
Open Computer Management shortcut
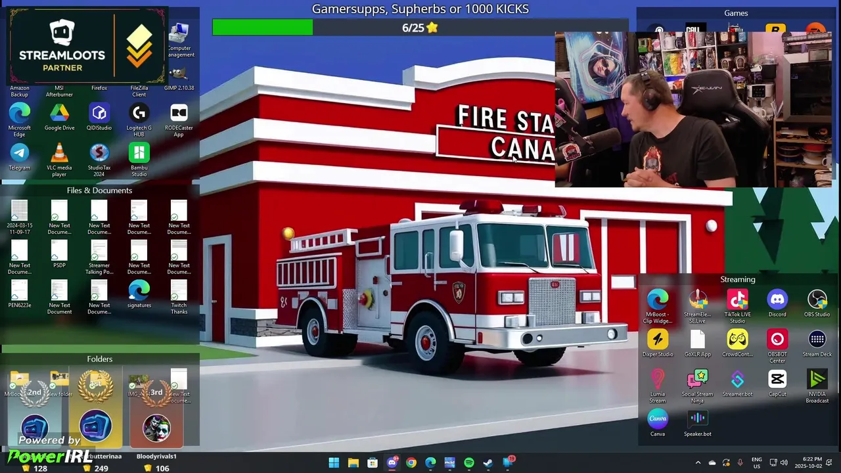pyautogui.click(x=179, y=41)
